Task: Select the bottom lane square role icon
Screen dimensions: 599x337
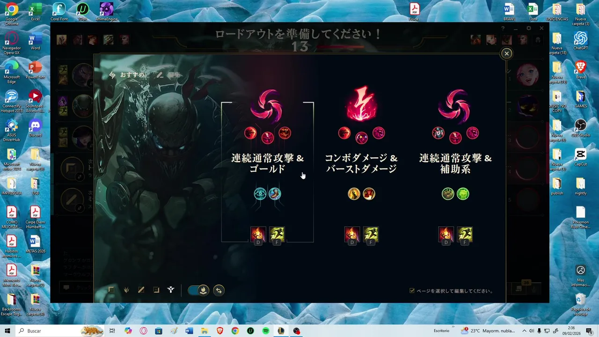Action: [156, 290]
